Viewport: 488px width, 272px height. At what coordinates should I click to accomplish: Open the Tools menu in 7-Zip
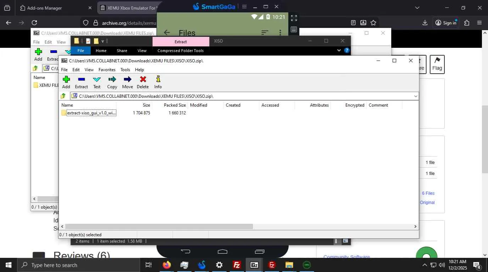pos(125,70)
